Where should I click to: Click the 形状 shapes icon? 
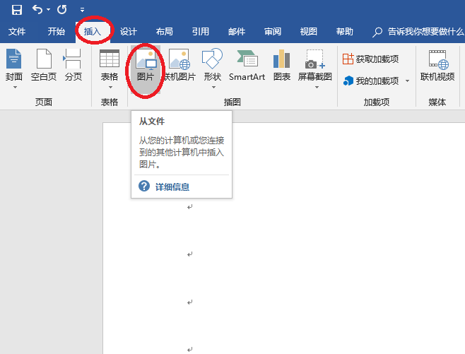click(212, 59)
